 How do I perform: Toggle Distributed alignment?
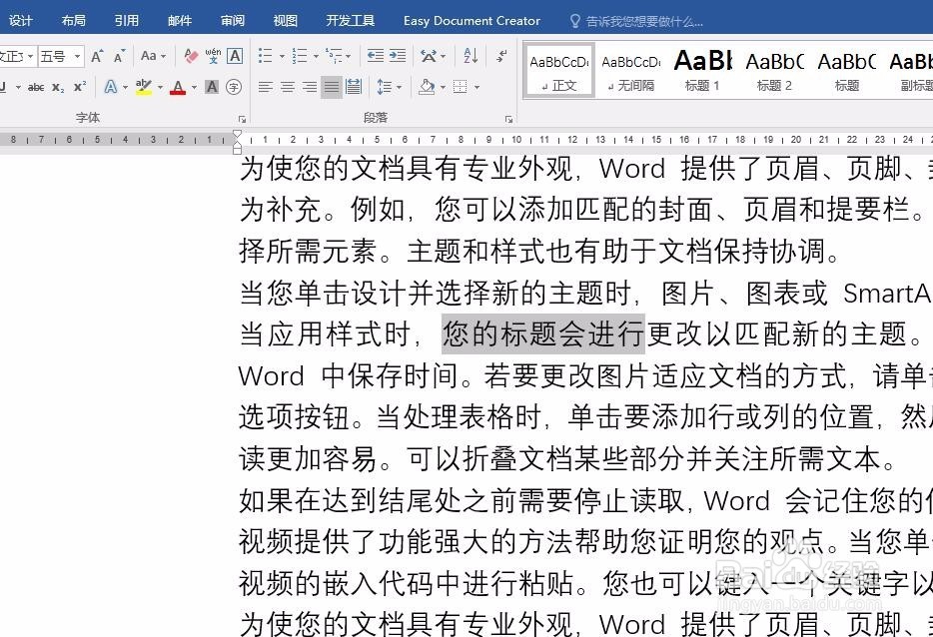[x=354, y=88]
